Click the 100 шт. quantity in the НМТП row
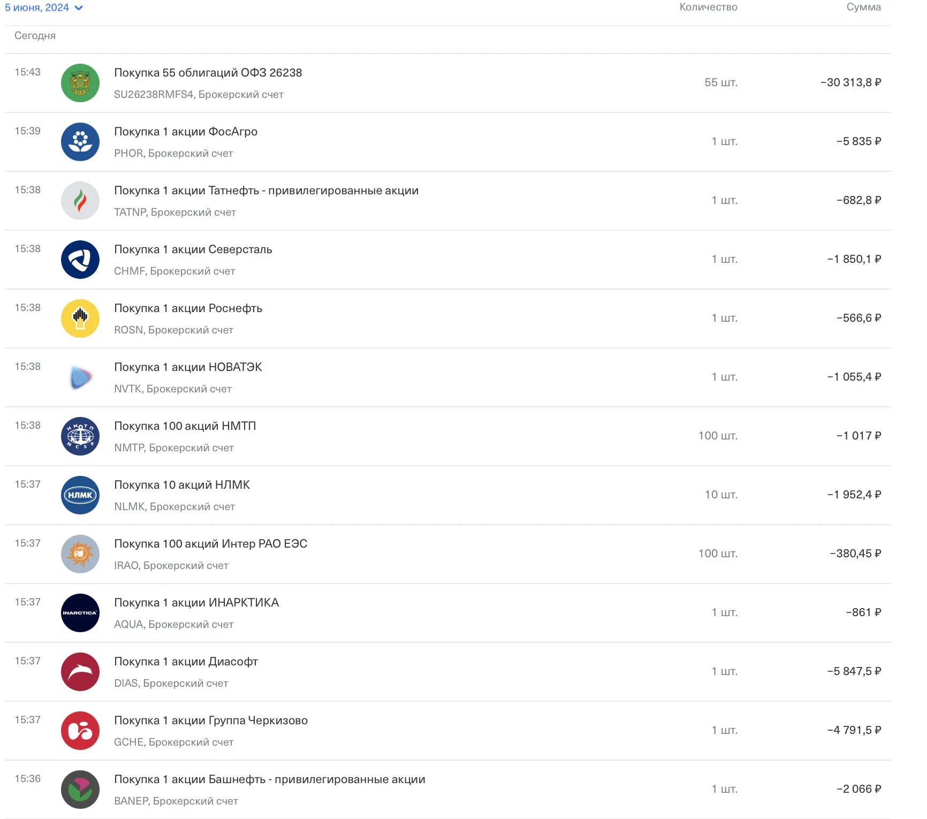Image resolution: width=927 pixels, height=819 pixels. tap(718, 436)
